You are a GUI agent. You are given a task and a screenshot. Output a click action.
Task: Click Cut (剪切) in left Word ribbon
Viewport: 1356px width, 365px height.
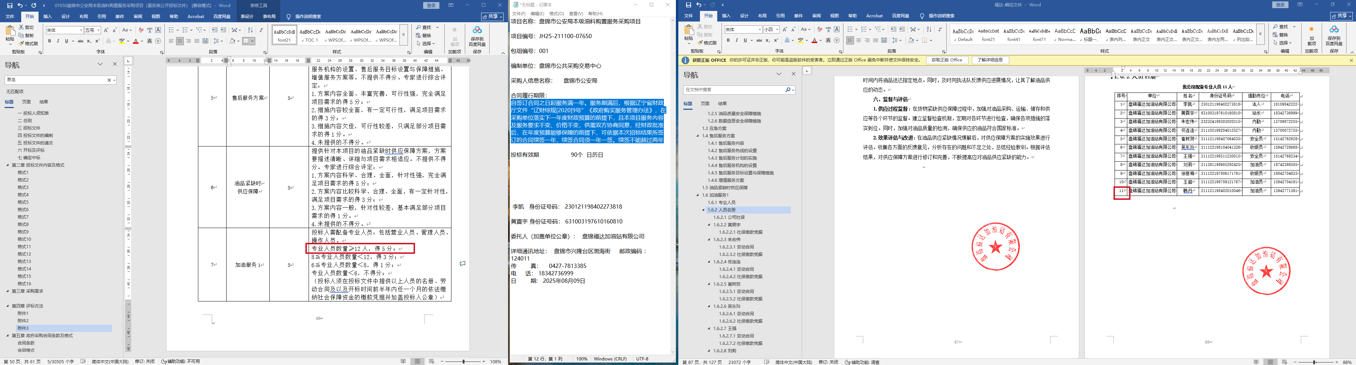click(26, 27)
